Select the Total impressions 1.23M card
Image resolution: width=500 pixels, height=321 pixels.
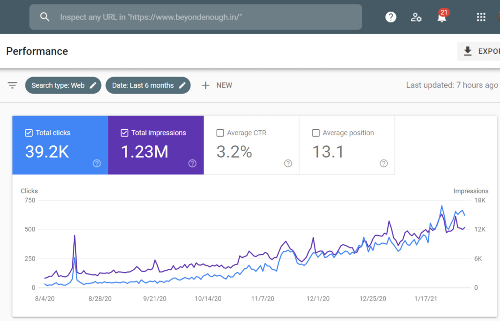(156, 145)
